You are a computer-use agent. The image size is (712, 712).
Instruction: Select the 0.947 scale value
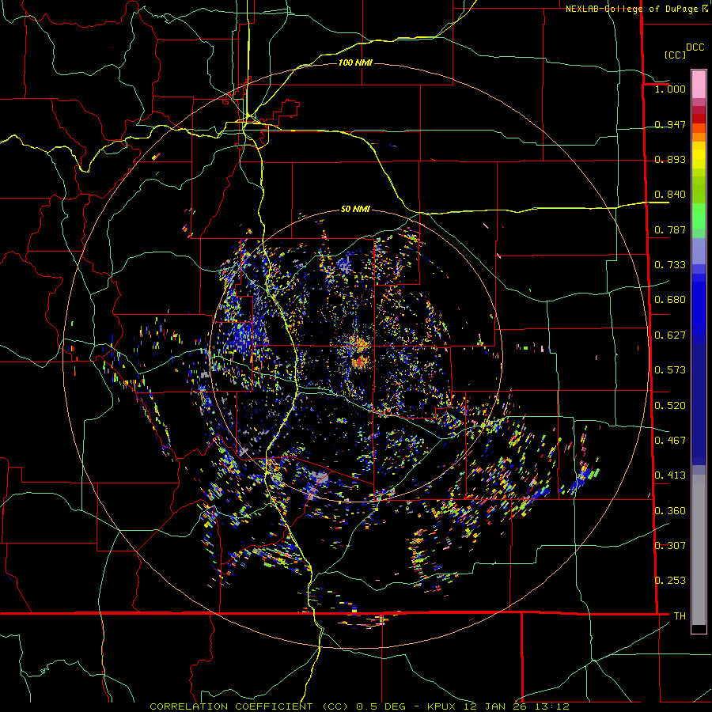[x=670, y=124]
